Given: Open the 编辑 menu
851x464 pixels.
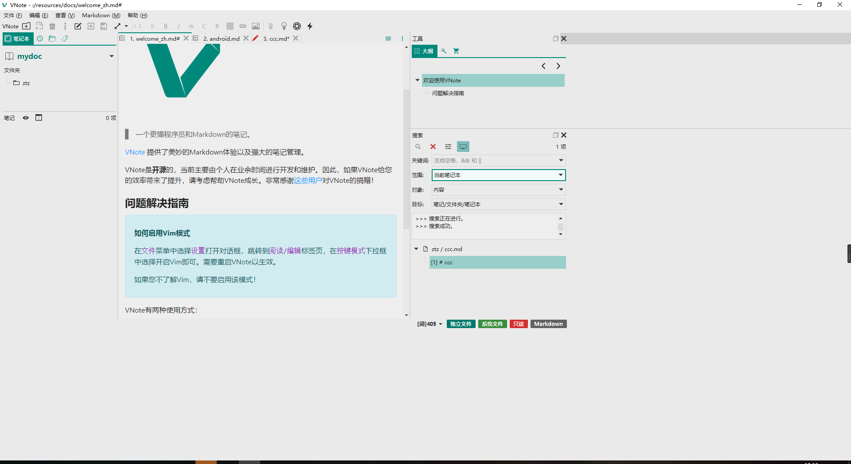Looking at the screenshot, I should (39, 15).
